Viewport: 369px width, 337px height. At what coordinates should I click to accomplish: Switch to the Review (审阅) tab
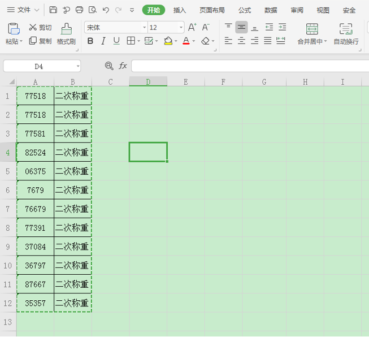pos(297,10)
